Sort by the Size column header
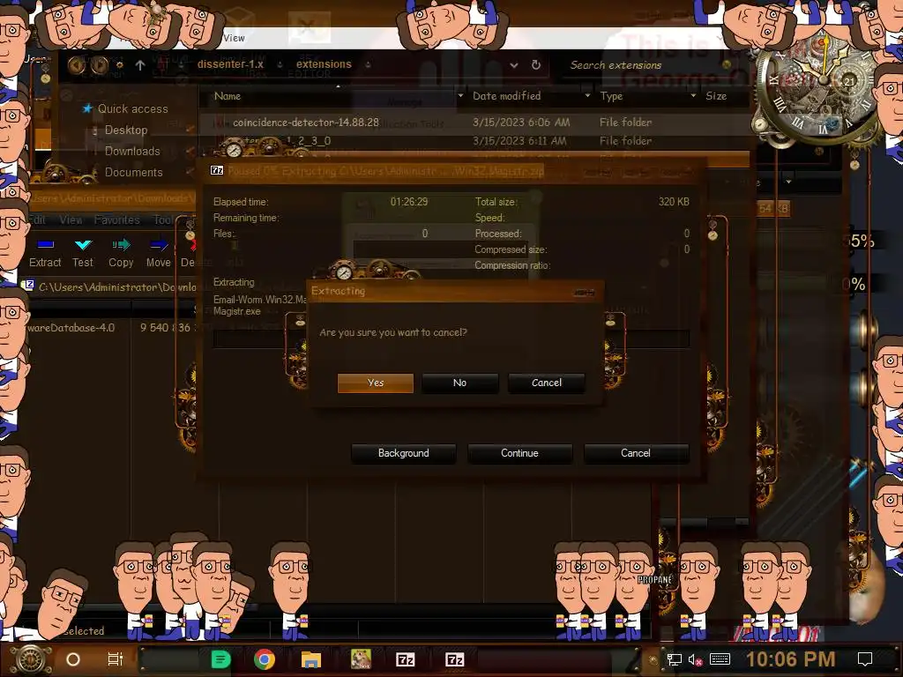 (x=716, y=96)
